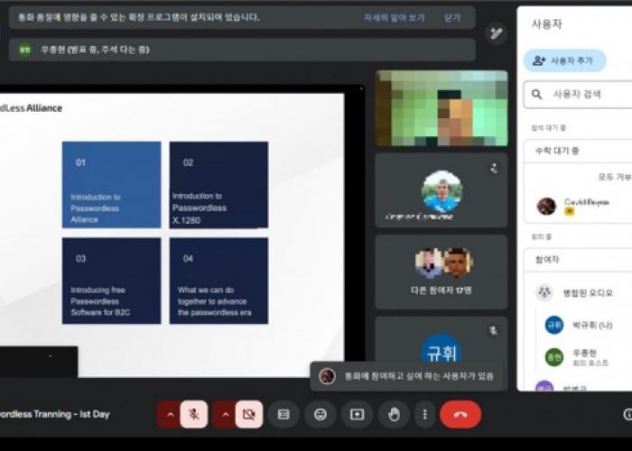
Task: Click the avatar in the join request toast
Action: tap(327, 376)
